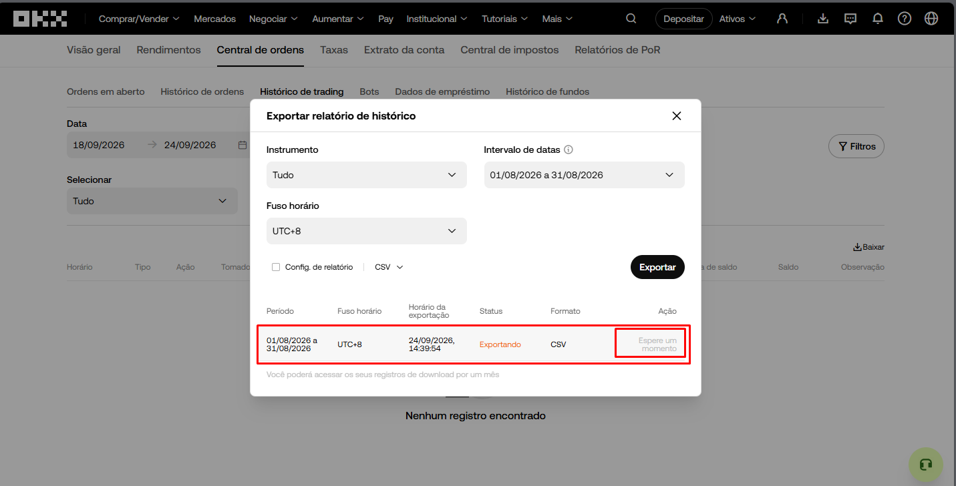
Task: Click the OKX logo
Action: point(40,19)
